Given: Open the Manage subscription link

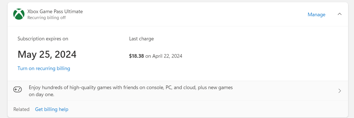Looking at the screenshot, I should click(316, 15).
